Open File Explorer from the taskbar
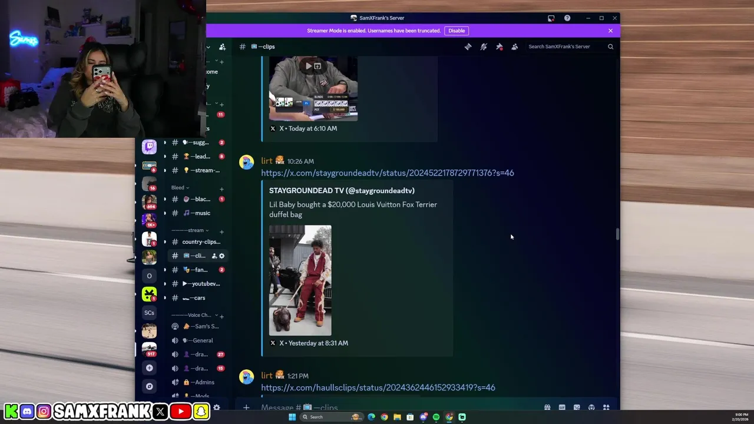The image size is (754, 424). tap(397, 417)
